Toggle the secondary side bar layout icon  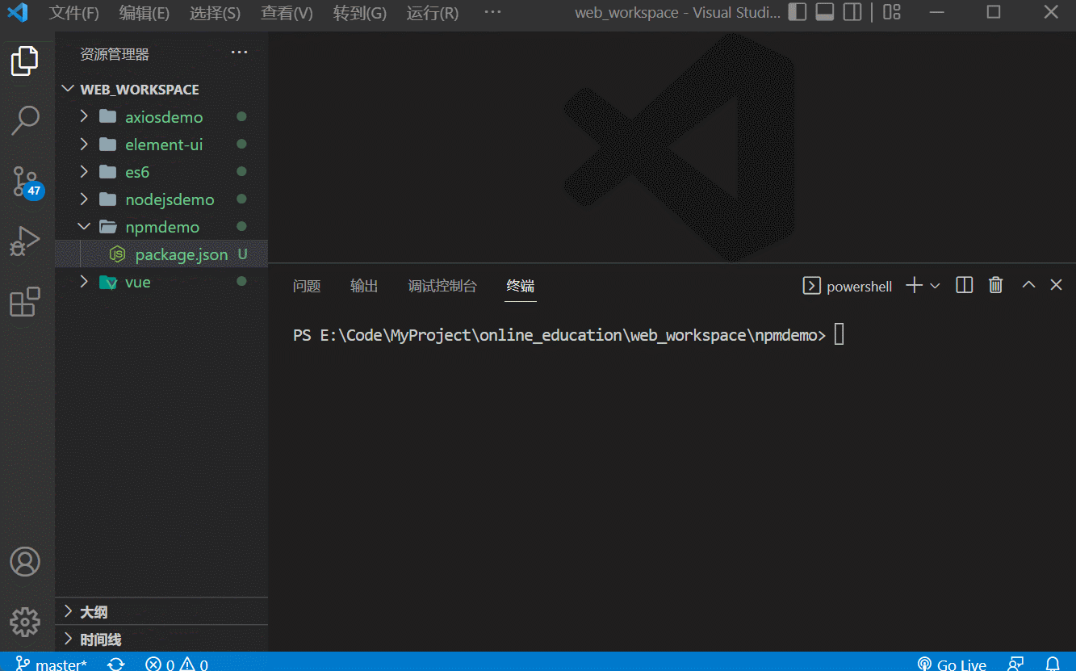pos(852,12)
